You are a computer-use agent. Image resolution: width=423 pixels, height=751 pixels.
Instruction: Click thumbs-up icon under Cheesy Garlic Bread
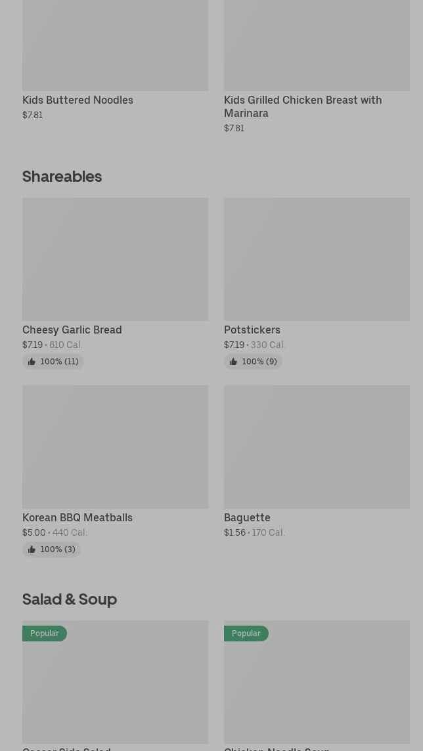pos(32,362)
